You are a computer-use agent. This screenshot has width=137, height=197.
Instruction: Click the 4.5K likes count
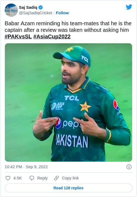tap(18, 178)
